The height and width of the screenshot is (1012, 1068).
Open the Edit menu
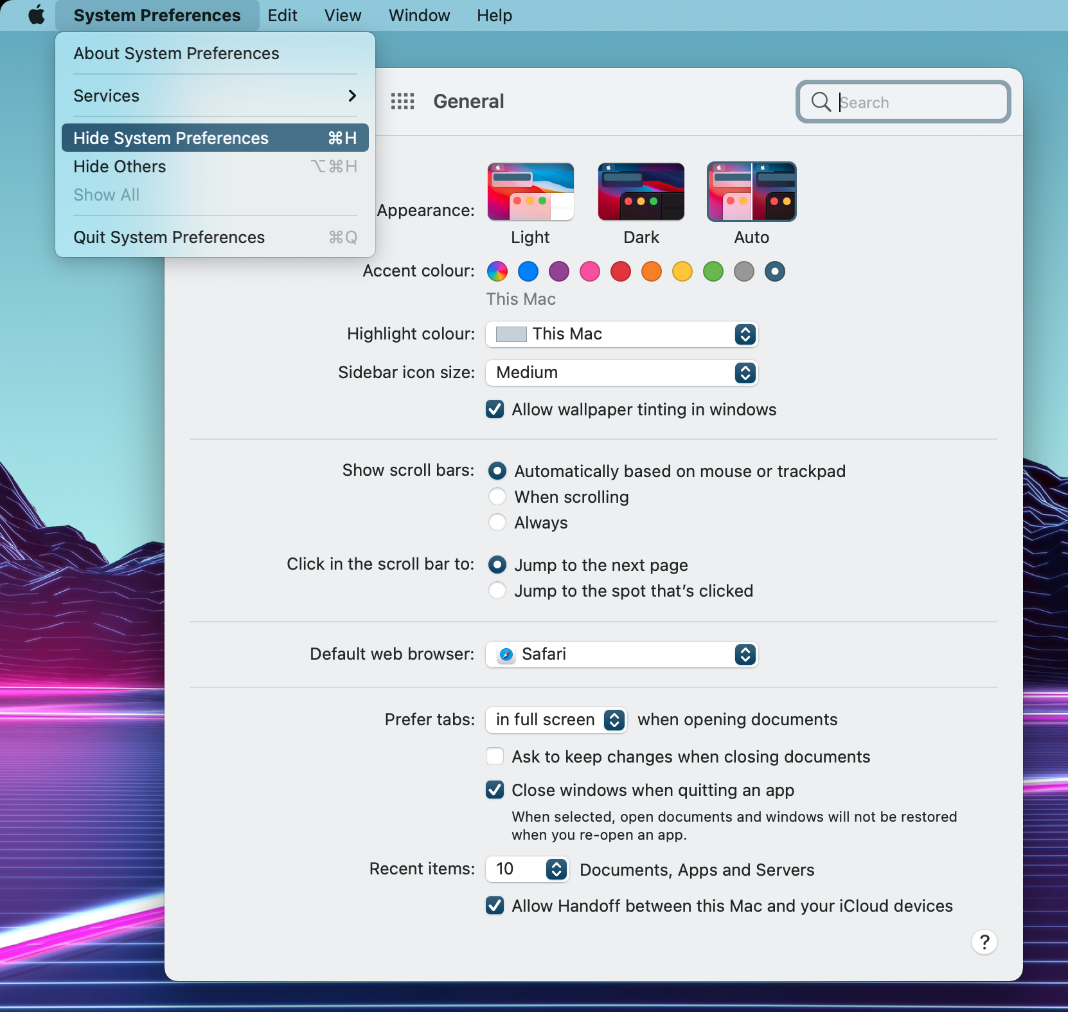283,15
